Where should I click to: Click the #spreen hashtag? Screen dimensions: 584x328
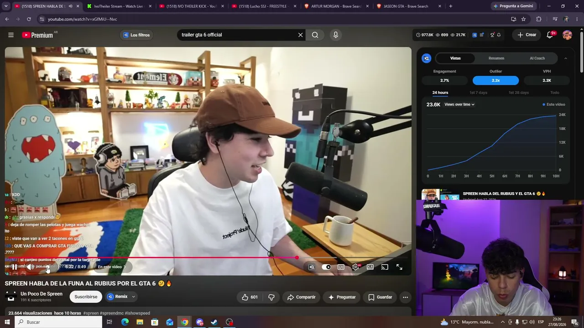pos(91,313)
